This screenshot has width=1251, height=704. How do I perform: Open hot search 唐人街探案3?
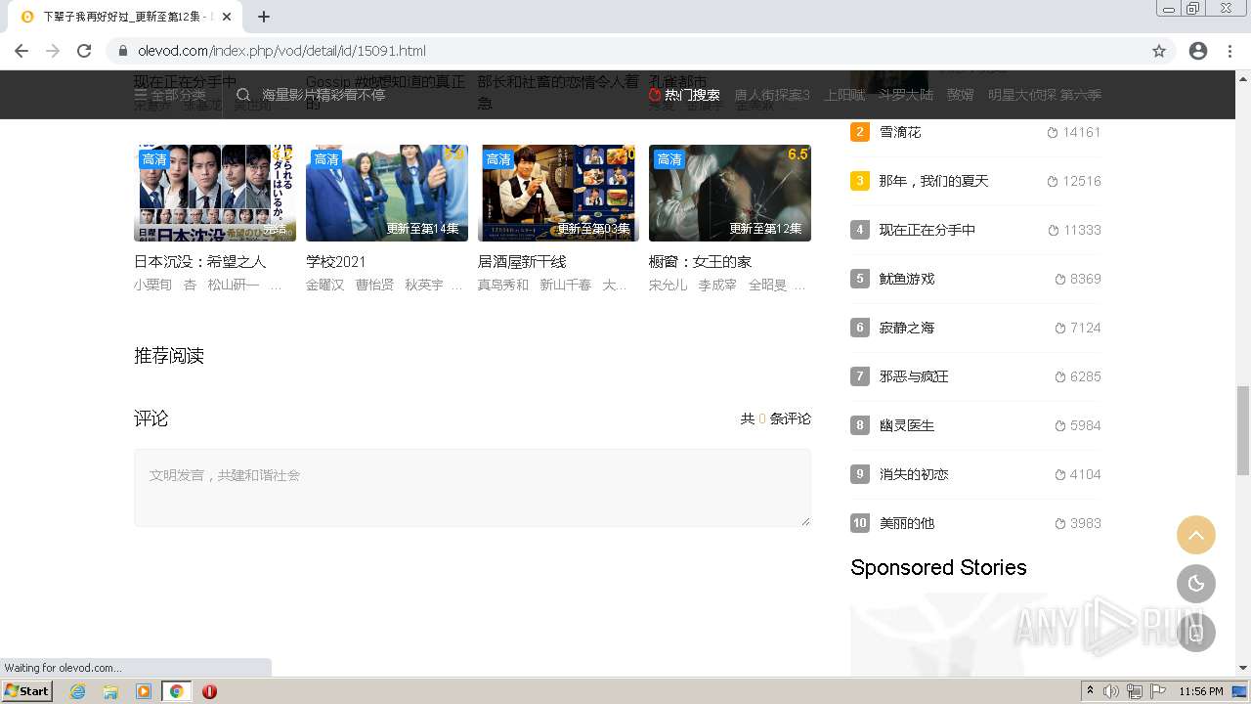pyautogui.click(x=772, y=95)
